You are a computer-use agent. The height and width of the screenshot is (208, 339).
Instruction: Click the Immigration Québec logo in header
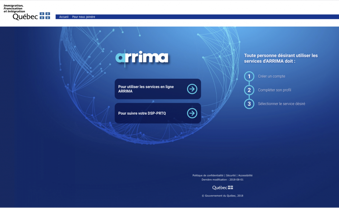[x=26, y=12]
